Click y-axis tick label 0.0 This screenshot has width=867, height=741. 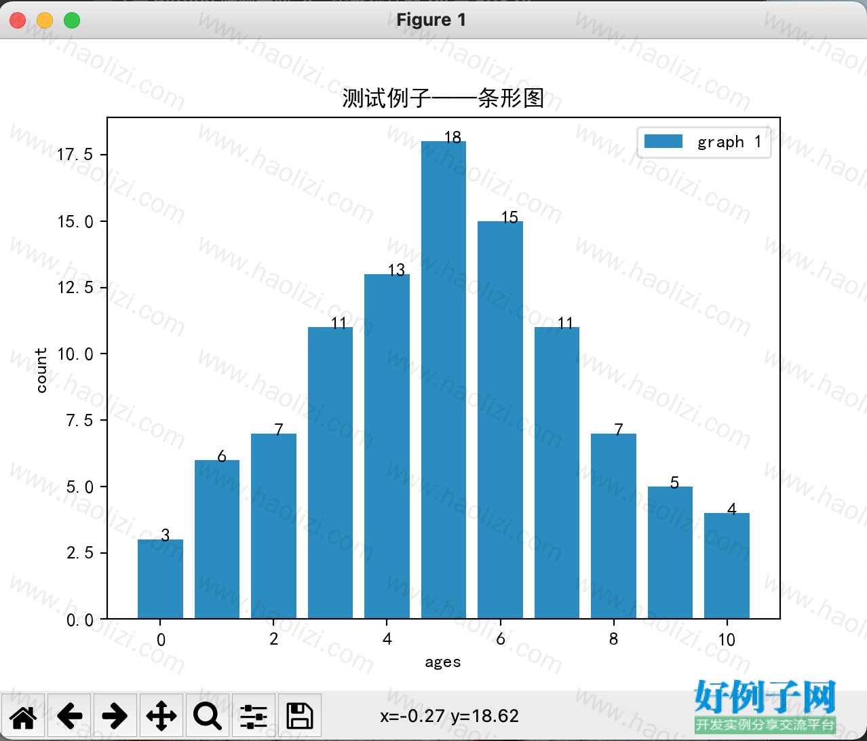[79, 620]
